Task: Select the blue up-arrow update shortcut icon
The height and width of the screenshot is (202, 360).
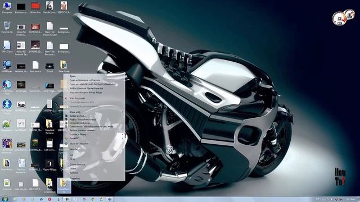Action: 7,106
